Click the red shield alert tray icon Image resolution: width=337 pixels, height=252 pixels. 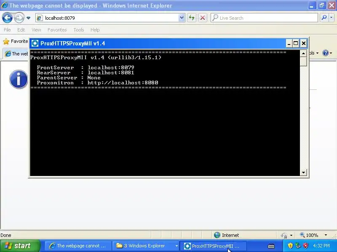coord(305,246)
